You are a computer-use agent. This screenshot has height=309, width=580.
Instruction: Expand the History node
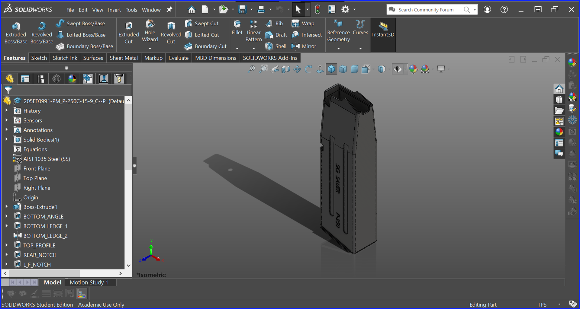coord(6,111)
